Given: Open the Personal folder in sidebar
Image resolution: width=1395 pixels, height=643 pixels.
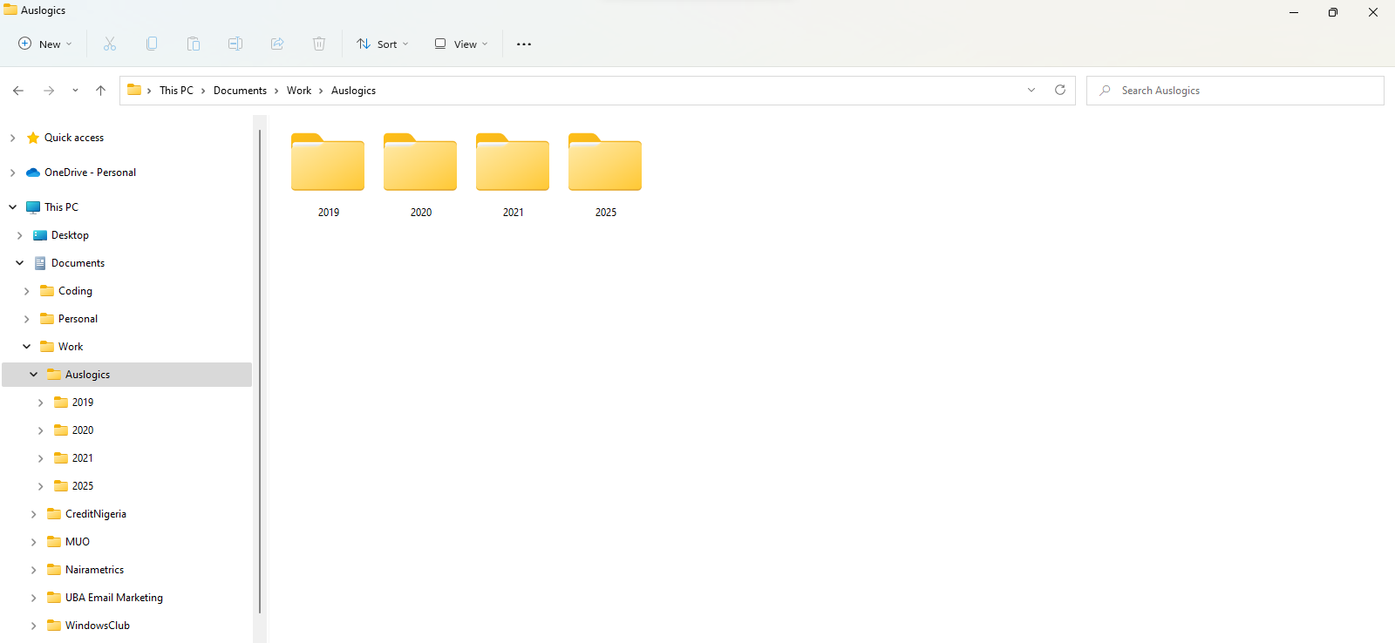Looking at the screenshot, I should [x=78, y=319].
